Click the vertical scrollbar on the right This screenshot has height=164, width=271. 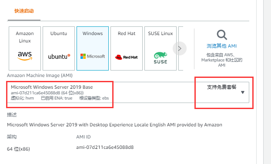(260, 82)
